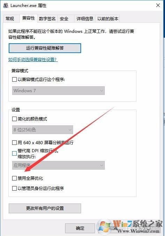Click 更改所有用户的设置 button
The height and width of the screenshot is (236, 165).
tap(45, 208)
